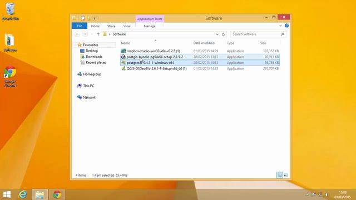The height and width of the screenshot is (200, 356).
Task: Select Network in navigation pane
Action: point(89,98)
